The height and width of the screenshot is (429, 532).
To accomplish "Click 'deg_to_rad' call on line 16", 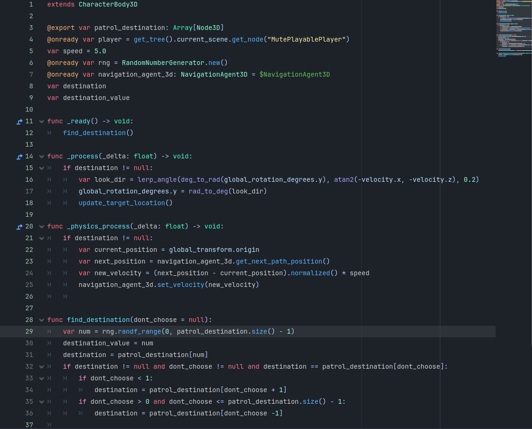I will click(200, 180).
